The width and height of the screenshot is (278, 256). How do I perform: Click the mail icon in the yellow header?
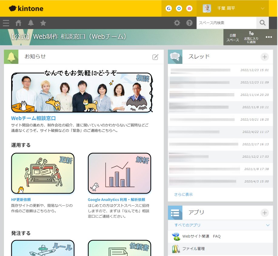coord(189,8)
